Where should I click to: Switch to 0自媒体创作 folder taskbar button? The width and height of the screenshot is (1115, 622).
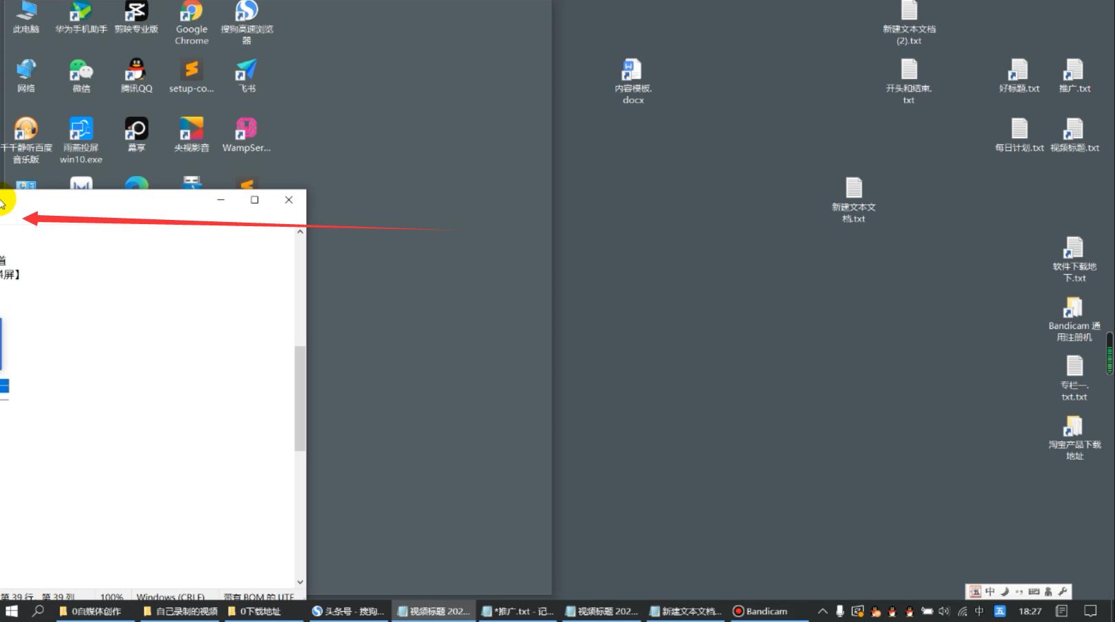tap(95, 611)
